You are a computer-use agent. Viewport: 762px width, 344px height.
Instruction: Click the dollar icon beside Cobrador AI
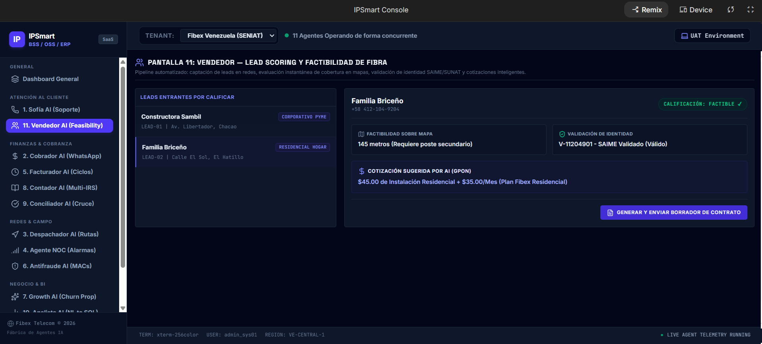click(x=15, y=156)
